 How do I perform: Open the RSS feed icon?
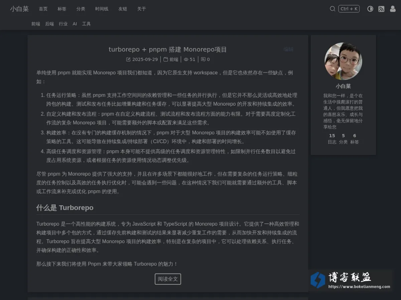coord(381,9)
